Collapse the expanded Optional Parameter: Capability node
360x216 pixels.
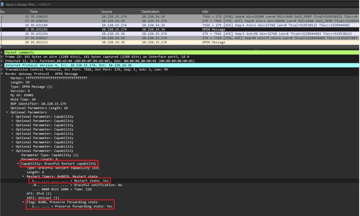click(x=12, y=151)
